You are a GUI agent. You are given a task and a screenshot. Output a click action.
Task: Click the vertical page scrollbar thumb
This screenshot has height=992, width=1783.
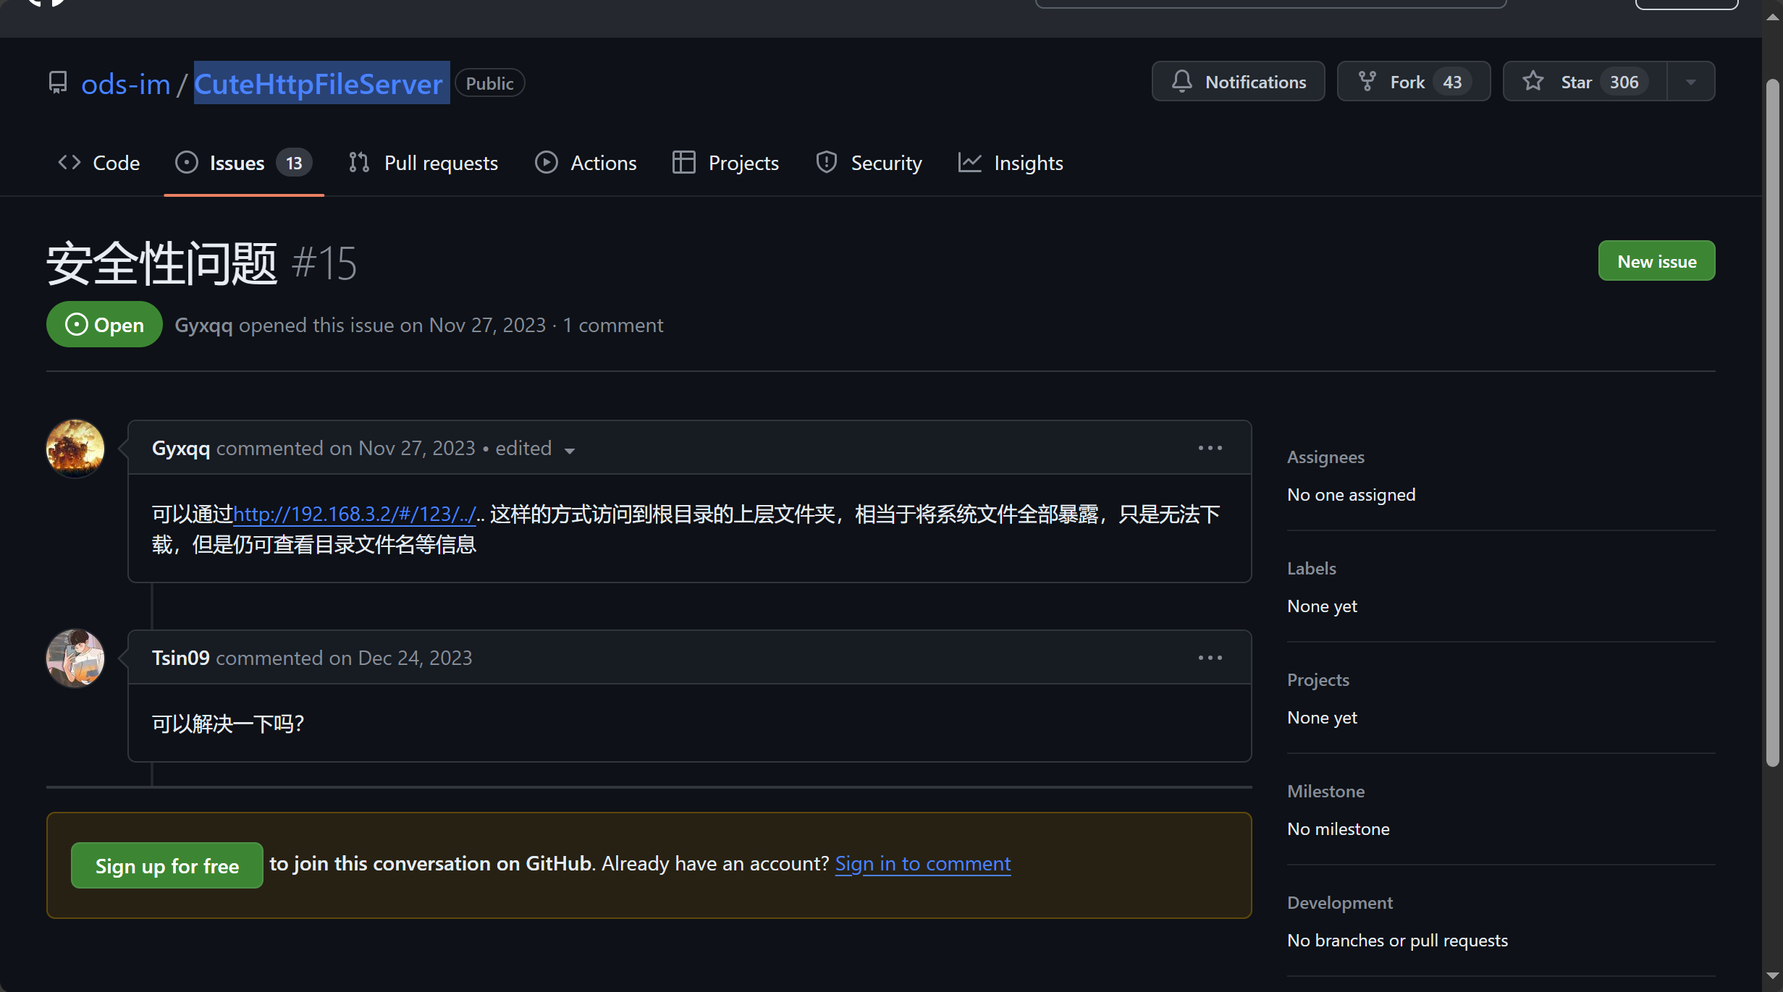1772,423
